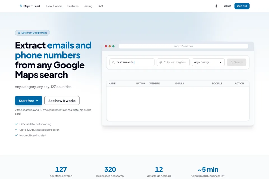
Task: Click the checkmark beside Up to 320 businesses
Action: click(x=17, y=130)
